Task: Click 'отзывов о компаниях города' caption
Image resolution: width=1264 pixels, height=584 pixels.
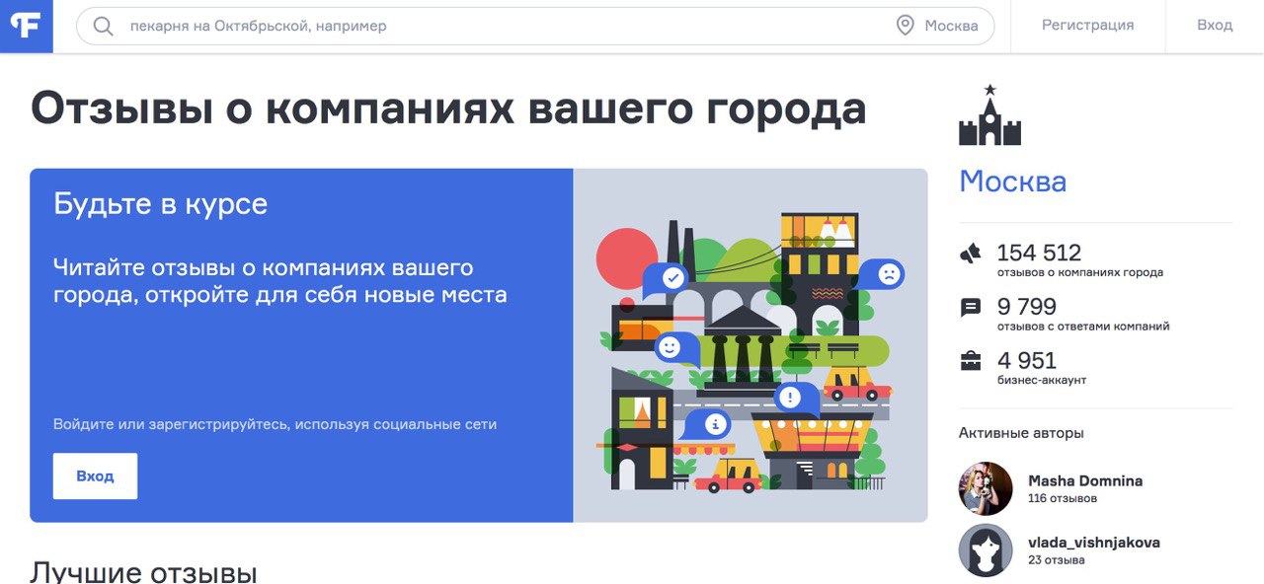Action: (1080, 273)
